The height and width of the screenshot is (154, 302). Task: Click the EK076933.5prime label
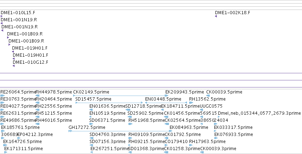[x=234, y=135]
